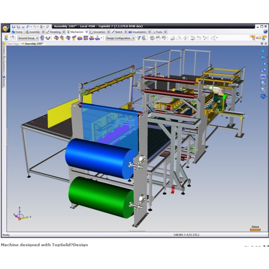
Task: Switch to the Tools ribbon tab
Action: [x=157, y=32]
